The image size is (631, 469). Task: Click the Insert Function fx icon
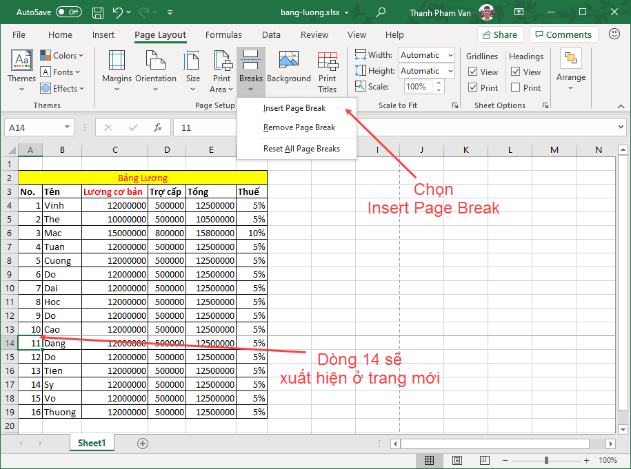pos(158,127)
